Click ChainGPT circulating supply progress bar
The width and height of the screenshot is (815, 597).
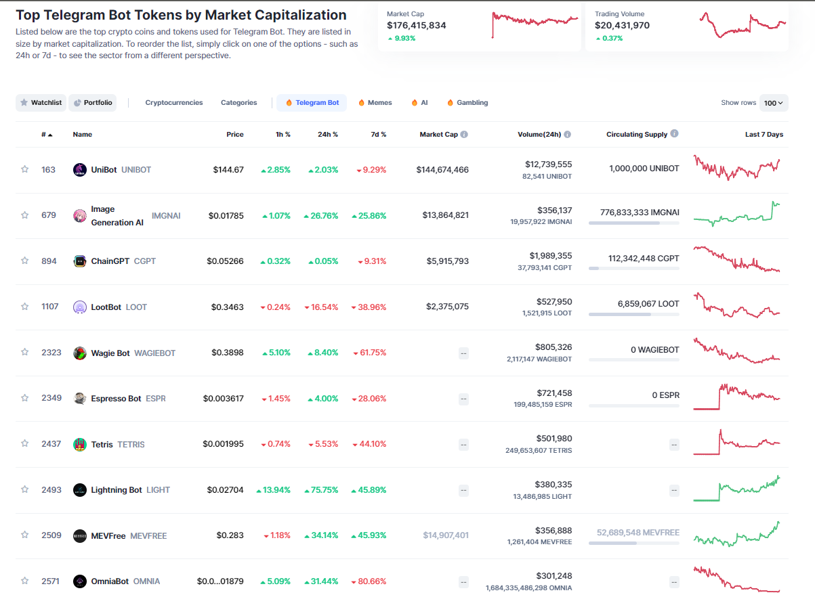633,269
